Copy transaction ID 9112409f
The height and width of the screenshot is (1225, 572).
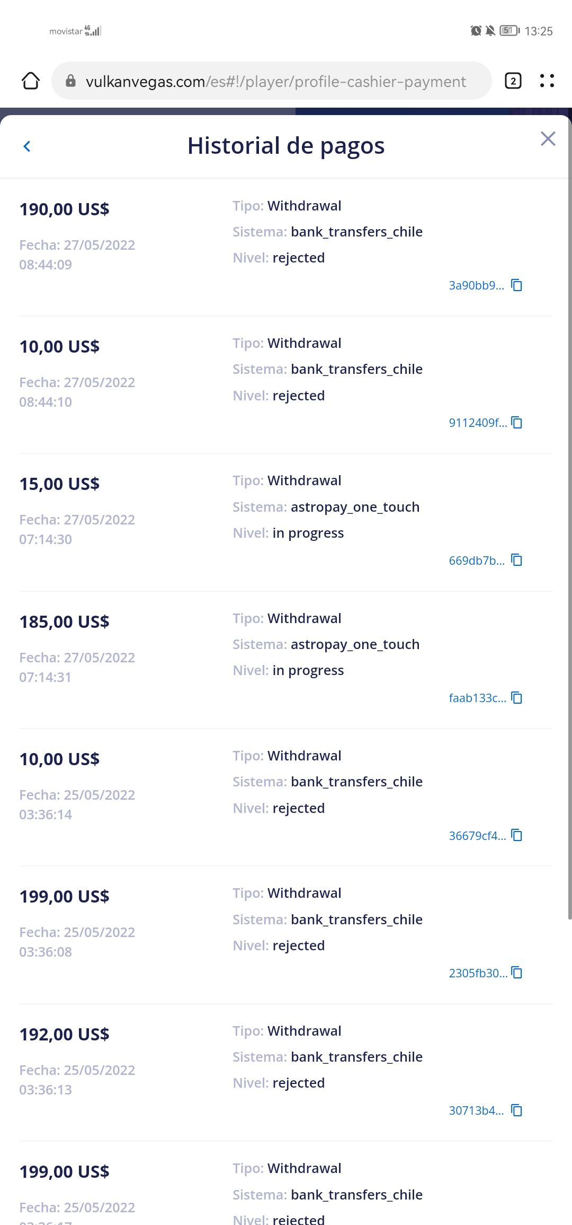pyautogui.click(x=516, y=423)
